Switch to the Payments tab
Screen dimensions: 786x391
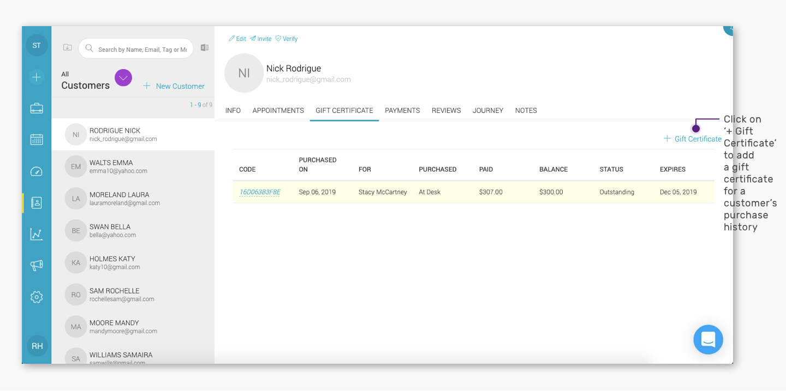click(x=402, y=111)
